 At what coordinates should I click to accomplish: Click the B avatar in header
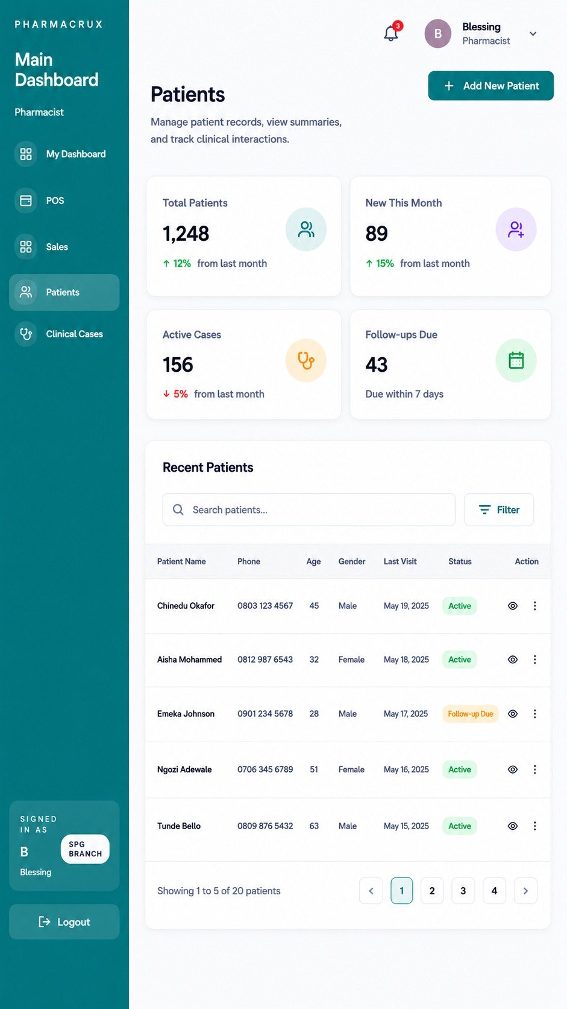[x=438, y=34]
